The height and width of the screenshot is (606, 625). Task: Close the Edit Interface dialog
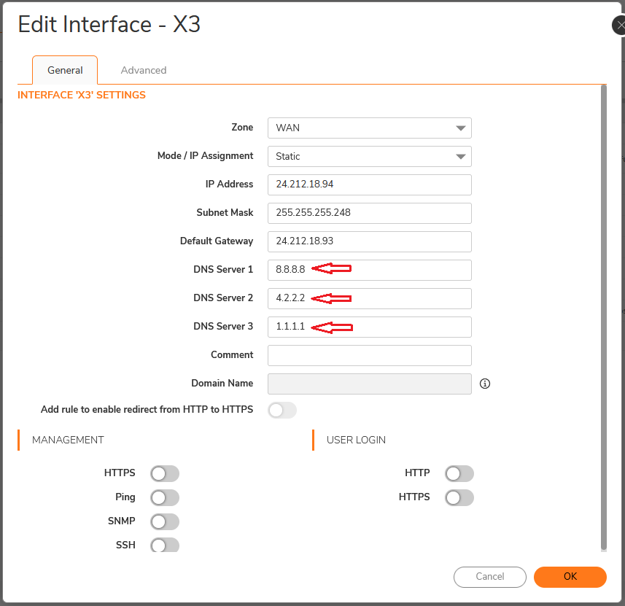(619, 26)
